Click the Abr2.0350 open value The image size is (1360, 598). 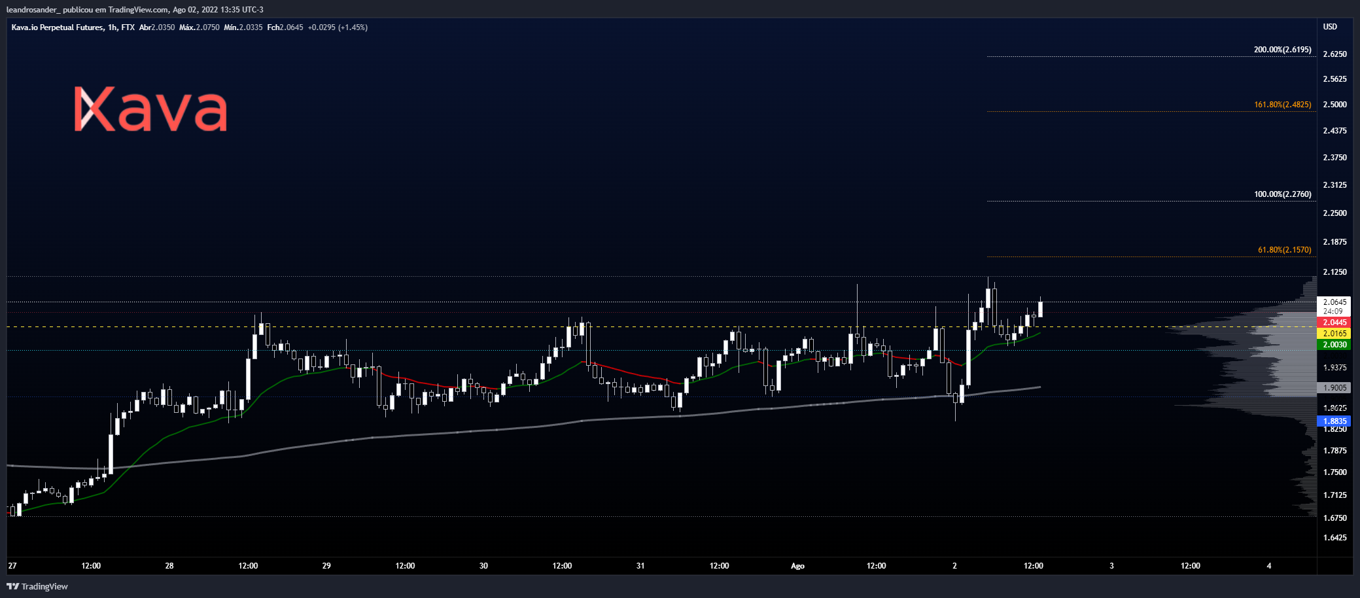(157, 27)
